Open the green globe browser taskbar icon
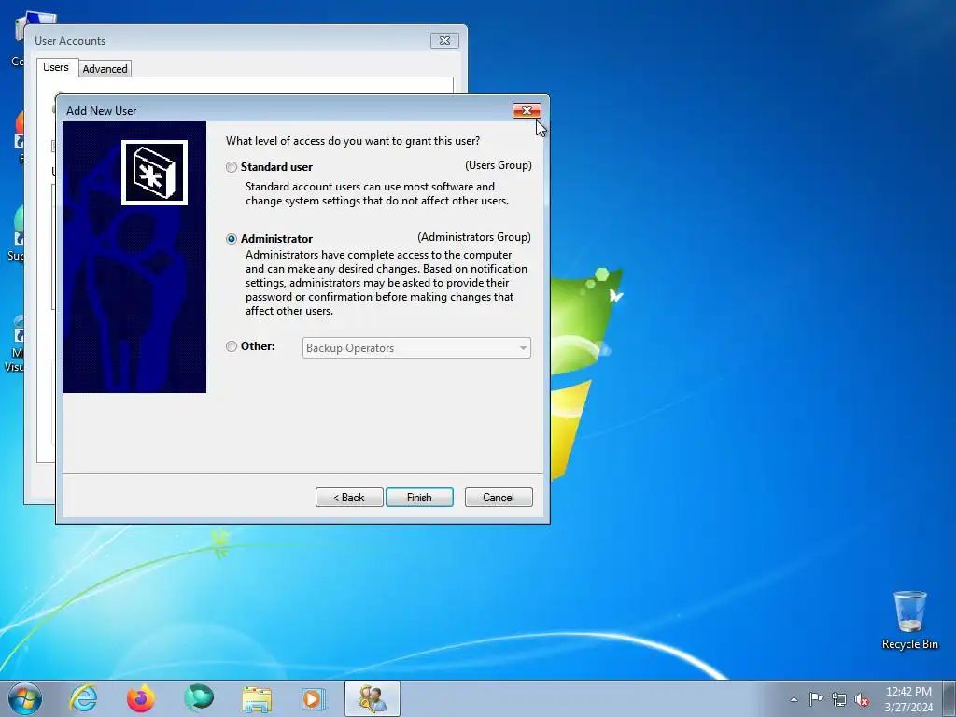This screenshot has width=956, height=717. click(x=199, y=698)
